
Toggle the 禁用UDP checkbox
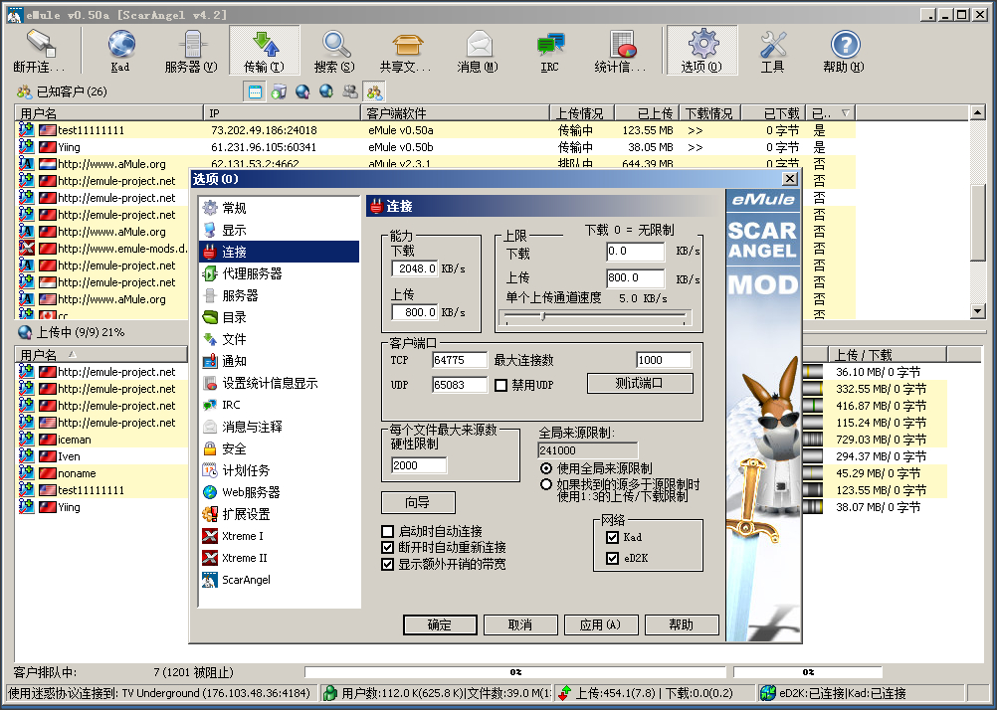coord(501,385)
